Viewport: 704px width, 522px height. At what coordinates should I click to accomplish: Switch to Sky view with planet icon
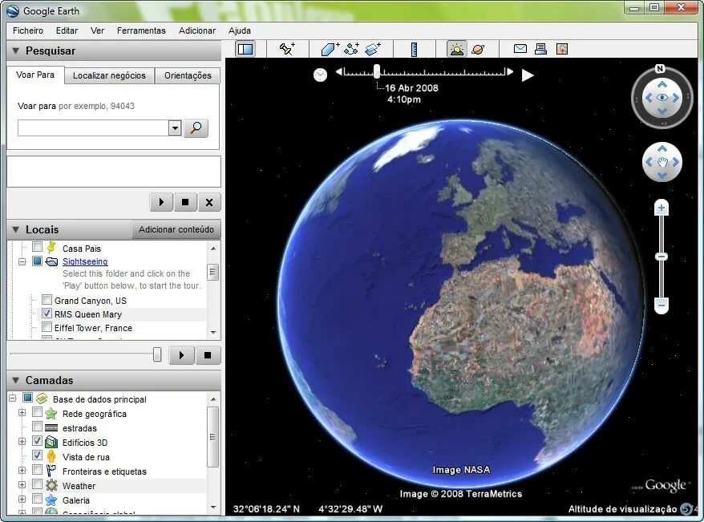click(x=479, y=49)
